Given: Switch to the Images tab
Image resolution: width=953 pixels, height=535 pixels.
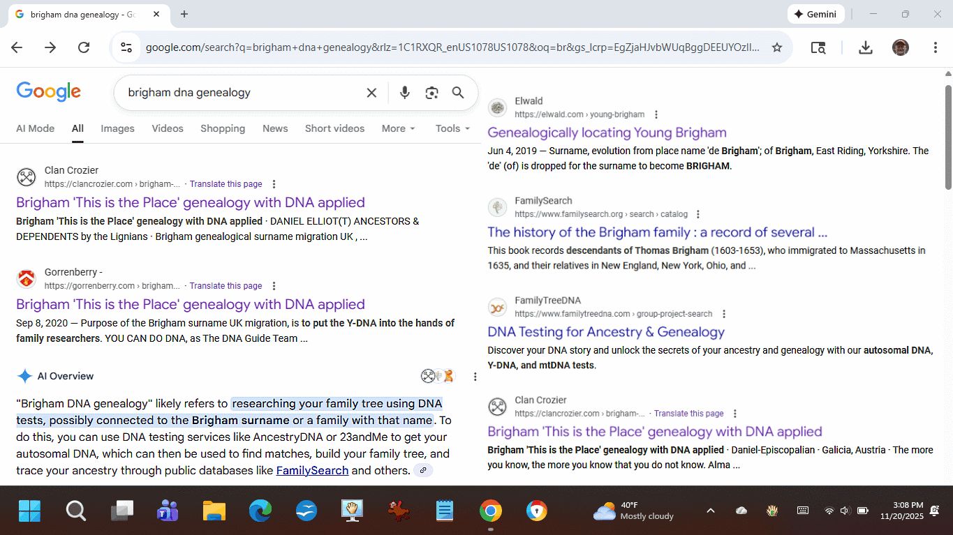Looking at the screenshot, I should (x=117, y=128).
